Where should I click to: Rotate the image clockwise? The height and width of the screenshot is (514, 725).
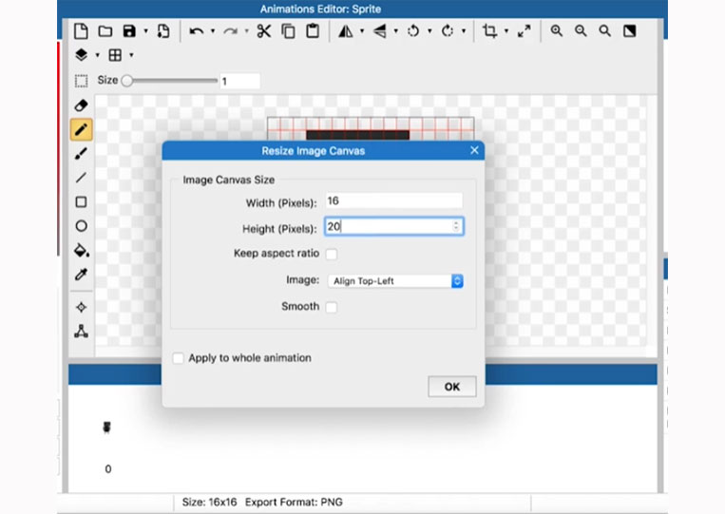tap(448, 31)
